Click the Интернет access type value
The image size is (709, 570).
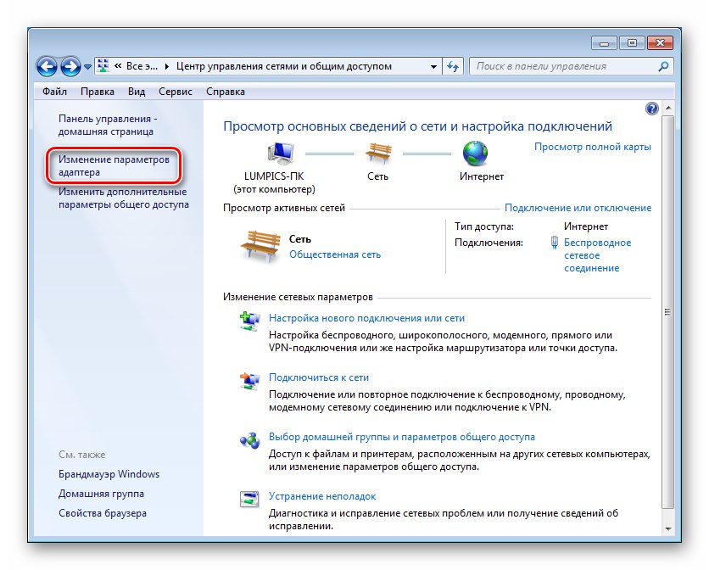[585, 226]
